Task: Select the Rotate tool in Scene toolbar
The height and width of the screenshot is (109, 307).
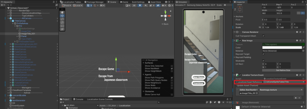Action: [62, 19]
